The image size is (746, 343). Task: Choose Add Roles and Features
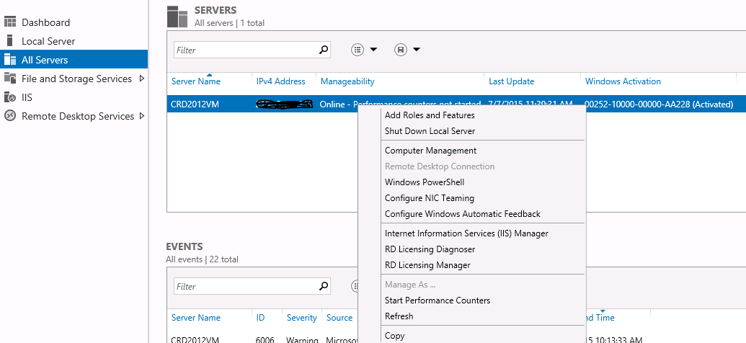click(430, 115)
